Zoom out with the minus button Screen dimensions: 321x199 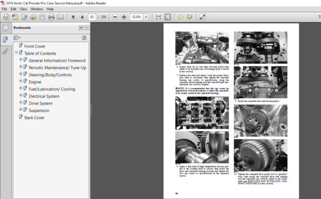pyautogui.click(x=115, y=17)
